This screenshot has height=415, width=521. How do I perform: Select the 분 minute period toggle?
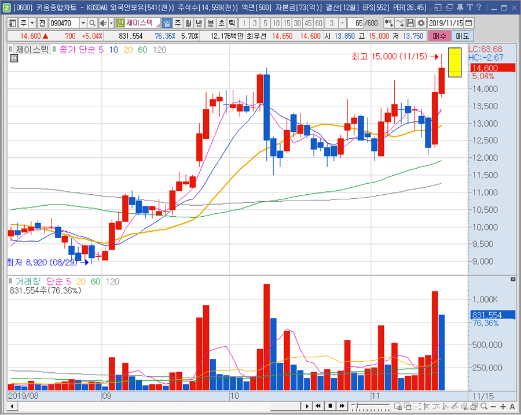point(211,23)
